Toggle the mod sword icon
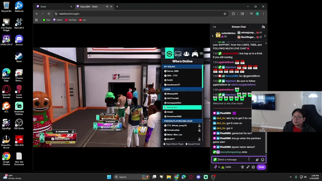This screenshot has height=181, width=322. pyautogui.click(x=248, y=167)
